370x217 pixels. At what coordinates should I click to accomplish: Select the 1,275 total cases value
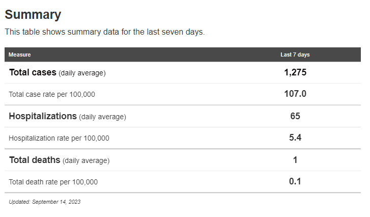point(295,72)
